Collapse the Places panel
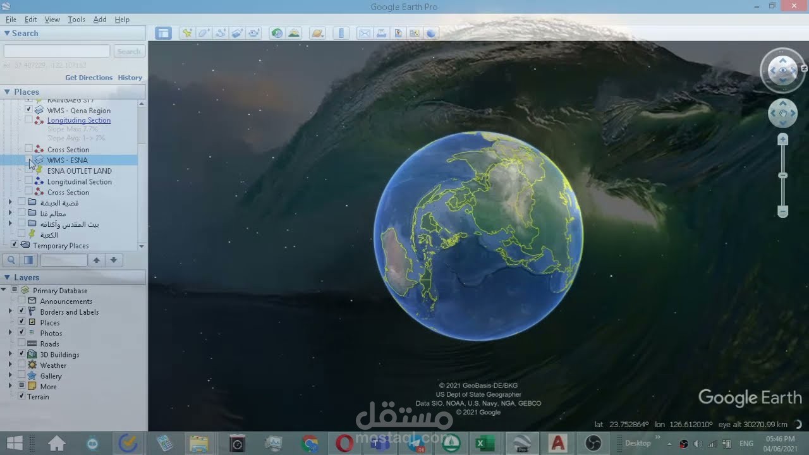The width and height of the screenshot is (809, 455). point(7,92)
